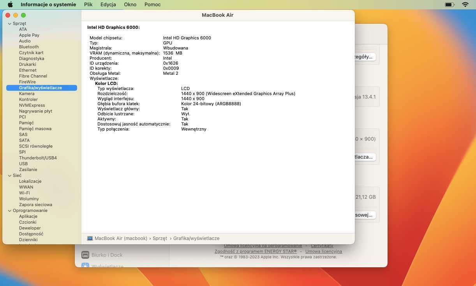
Task: Select Zasilanie in the sidebar
Action: (x=28, y=169)
